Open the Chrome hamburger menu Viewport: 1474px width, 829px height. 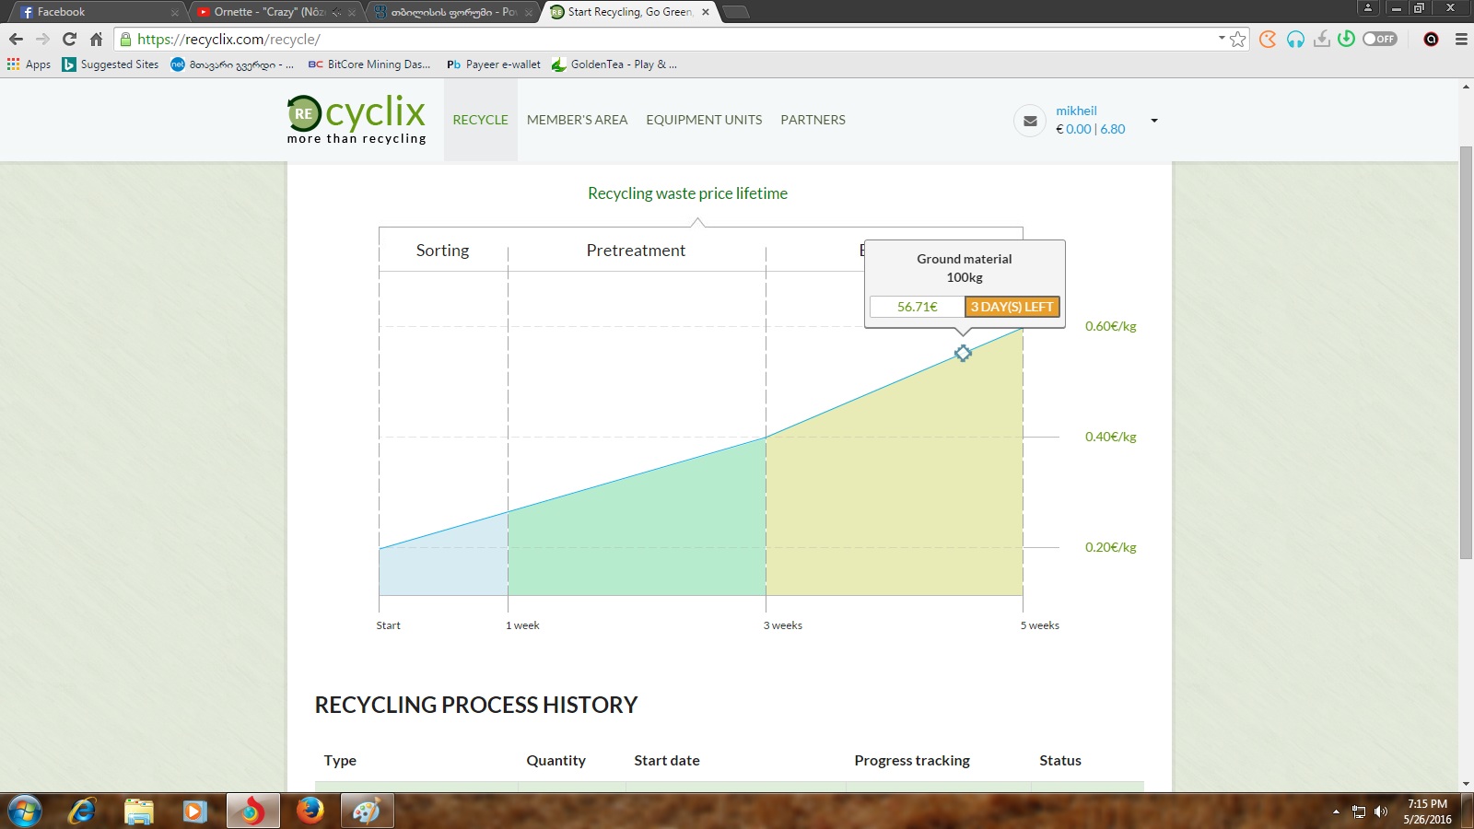click(x=1461, y=39)
